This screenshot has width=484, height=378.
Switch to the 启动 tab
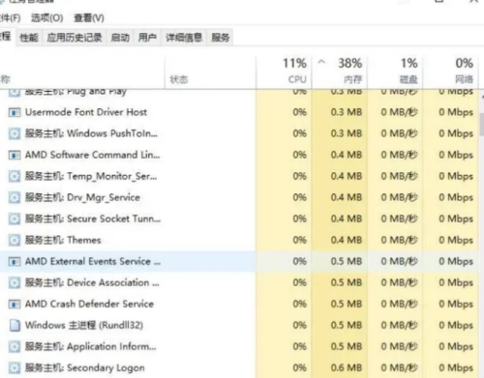(120, 38)
